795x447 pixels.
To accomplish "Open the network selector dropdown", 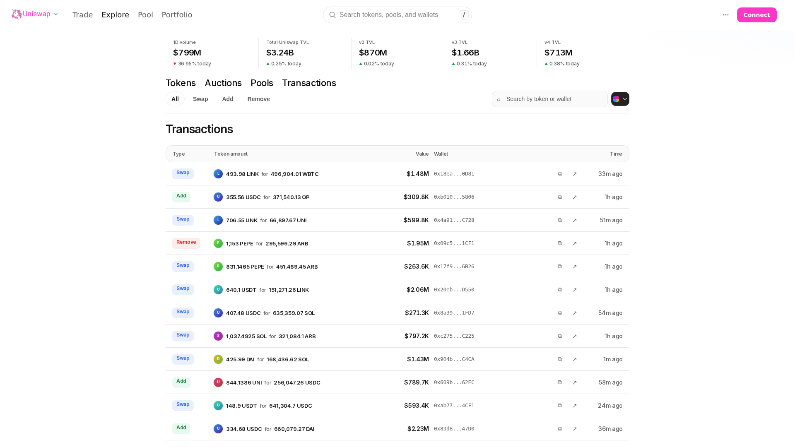I will (620, 99).
